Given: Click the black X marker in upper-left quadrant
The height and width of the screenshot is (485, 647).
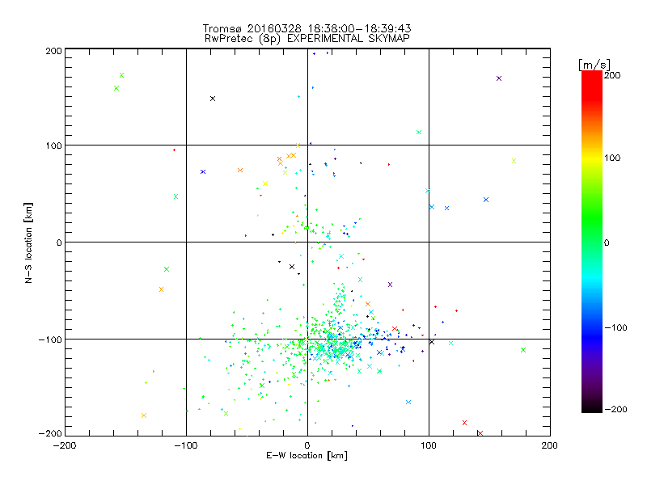Looking at the screenshot, I should coord(213,99).
